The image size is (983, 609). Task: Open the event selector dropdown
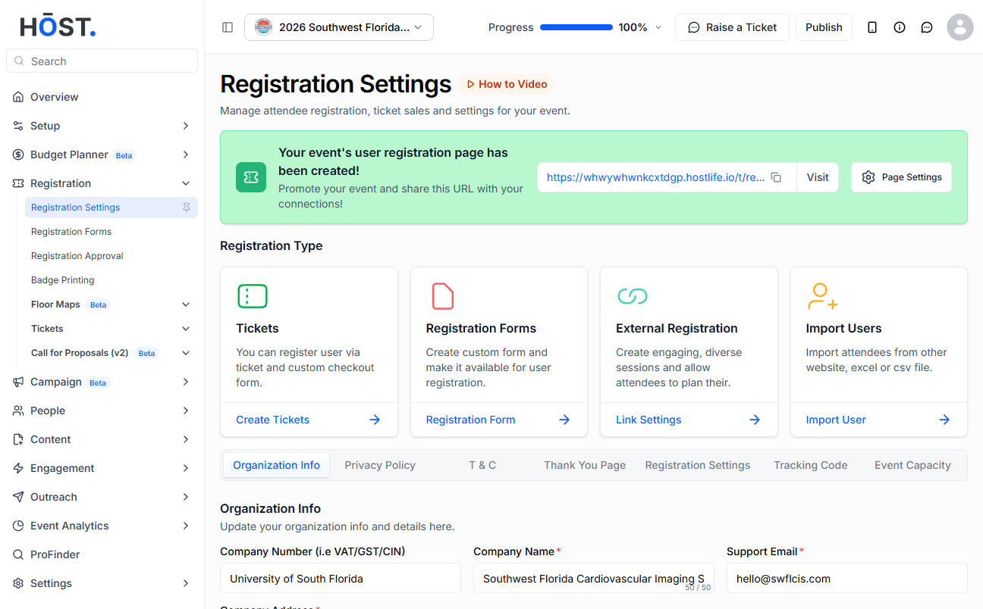339,27
